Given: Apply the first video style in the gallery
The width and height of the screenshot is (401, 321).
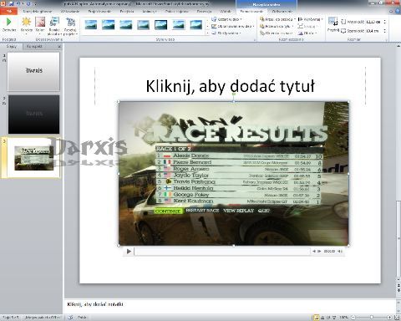Looking at the screenshot, I should [x=91, y=25].
